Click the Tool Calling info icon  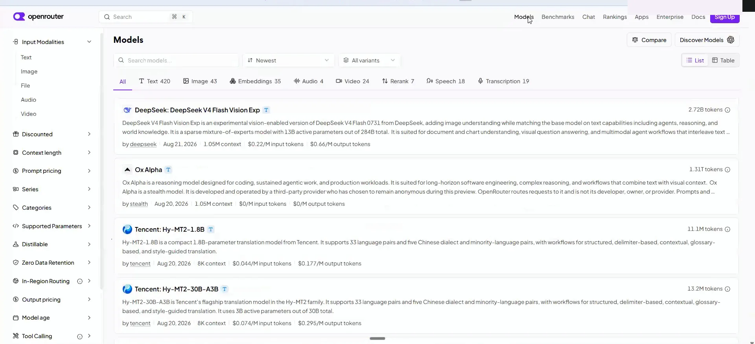pyautogui.click(x=80, y=337)
